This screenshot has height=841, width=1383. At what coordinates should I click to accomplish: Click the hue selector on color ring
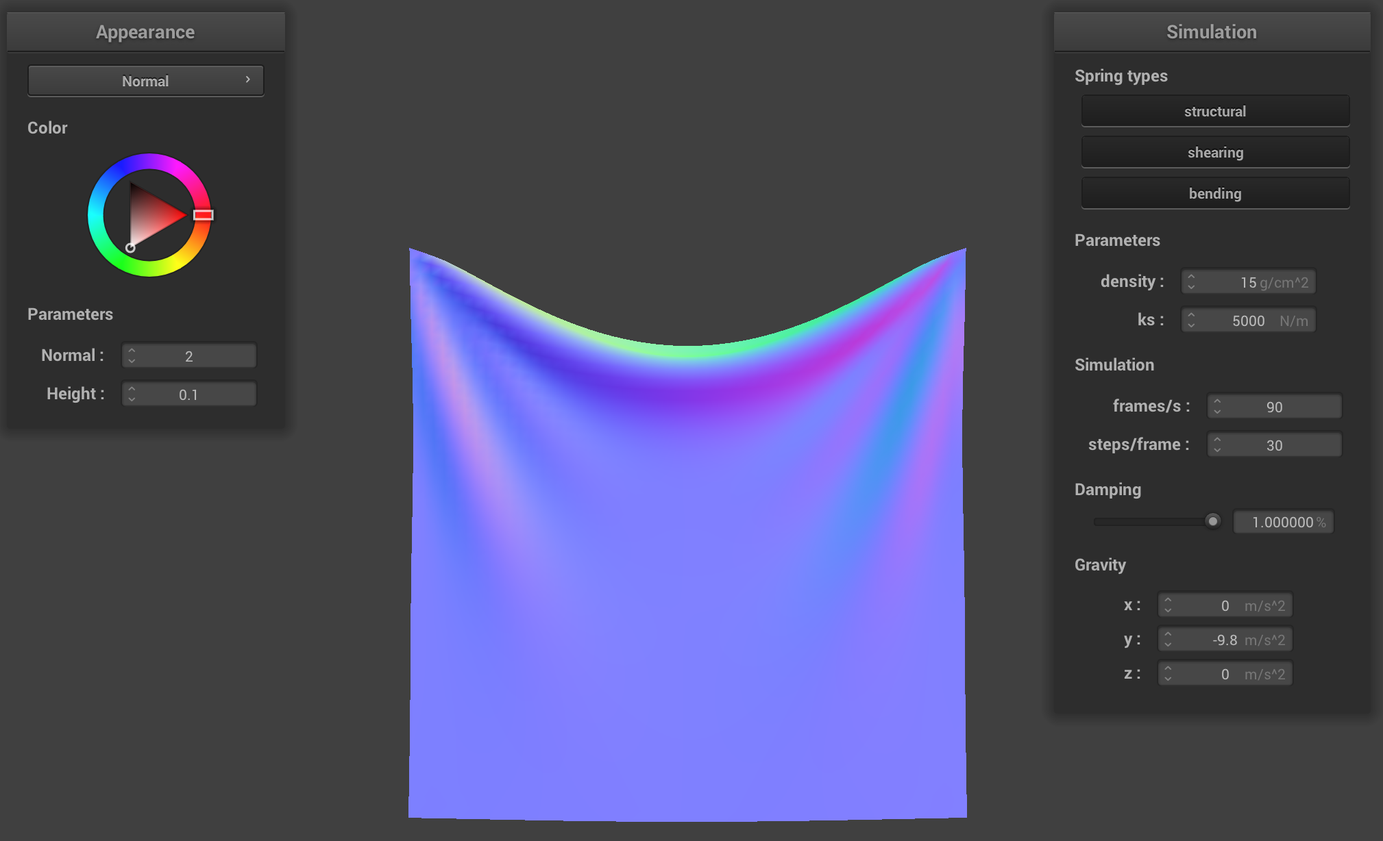click(203, 215)
